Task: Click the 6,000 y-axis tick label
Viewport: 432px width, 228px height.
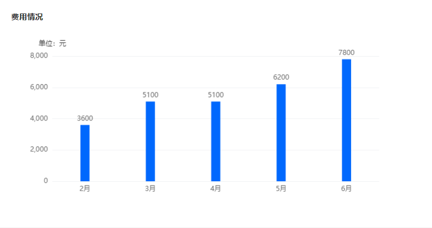Action: [39, 87]
